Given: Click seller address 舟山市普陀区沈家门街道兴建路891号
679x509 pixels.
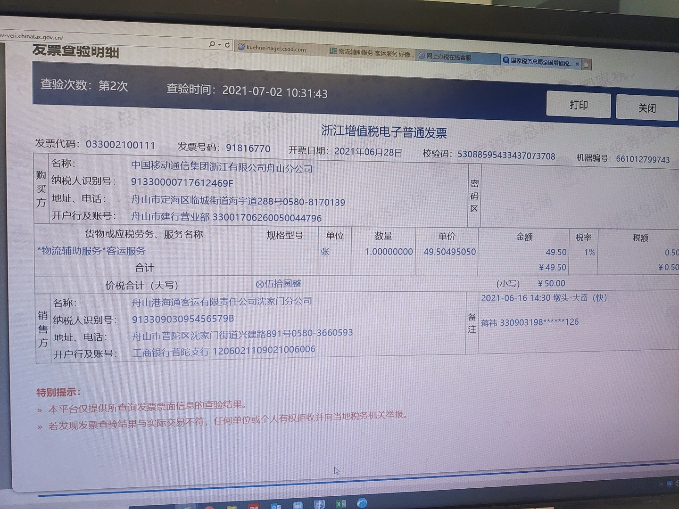Looking at the screenshot, I should pyautogui.click(x=210, y=335).
